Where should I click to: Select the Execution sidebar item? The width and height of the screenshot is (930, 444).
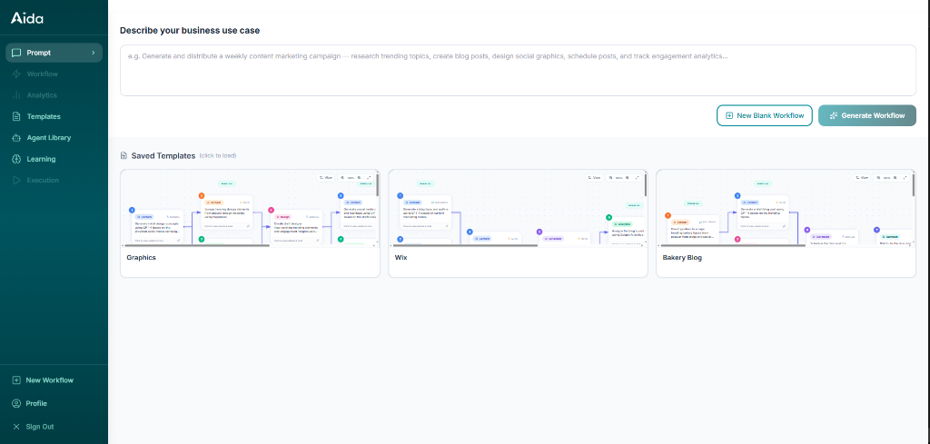click(x=54, y=180)
